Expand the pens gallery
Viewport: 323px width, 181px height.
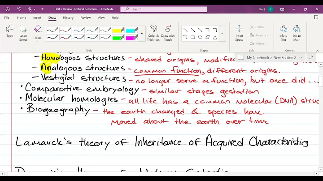[142, 34]
